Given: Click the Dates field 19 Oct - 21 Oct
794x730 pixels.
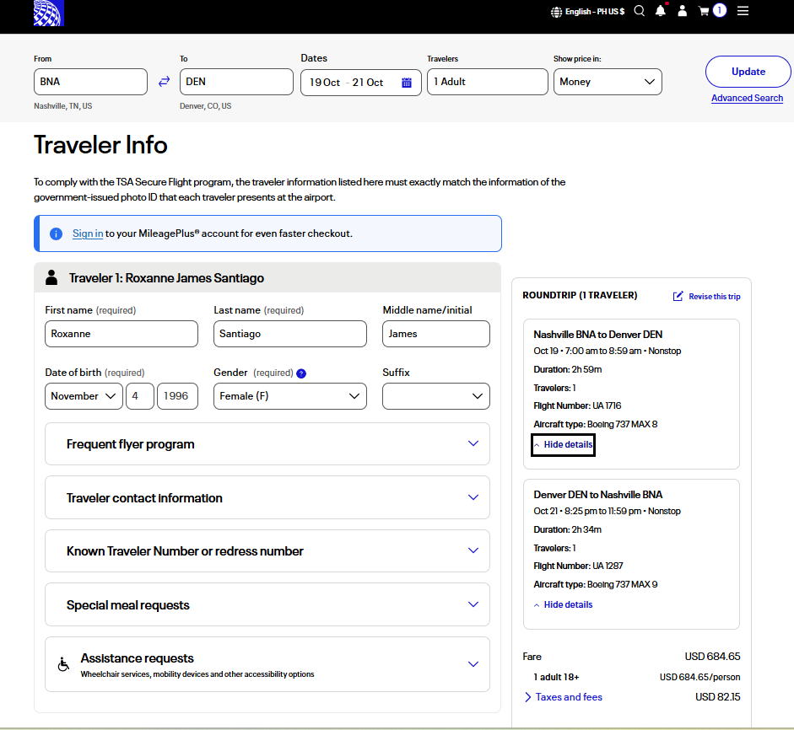Looking at the screenshot, I should coord(361,83).
